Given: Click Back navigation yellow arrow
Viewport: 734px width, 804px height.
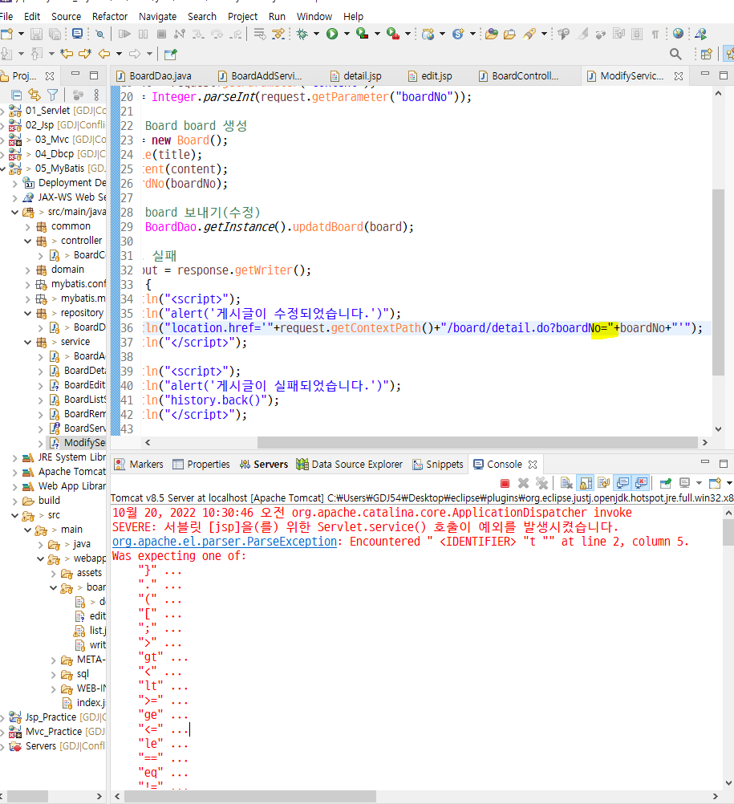Looking at the screenshot, I should click(x=104, y=53).
